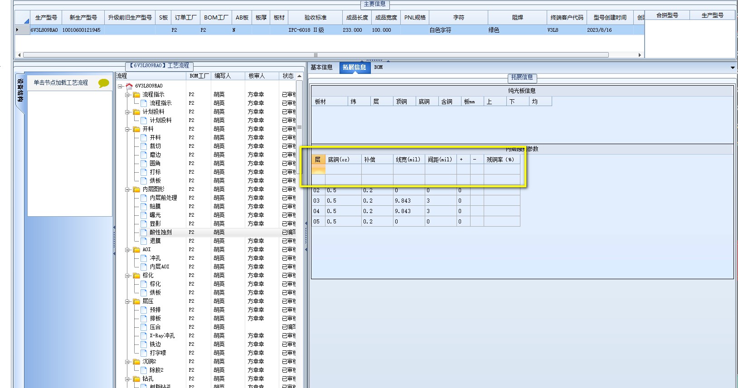Image resolution: width=738 pixels, height=388 pixels.
Task: Click document icon beside 圆角 step
Action: tap(144, 163)
